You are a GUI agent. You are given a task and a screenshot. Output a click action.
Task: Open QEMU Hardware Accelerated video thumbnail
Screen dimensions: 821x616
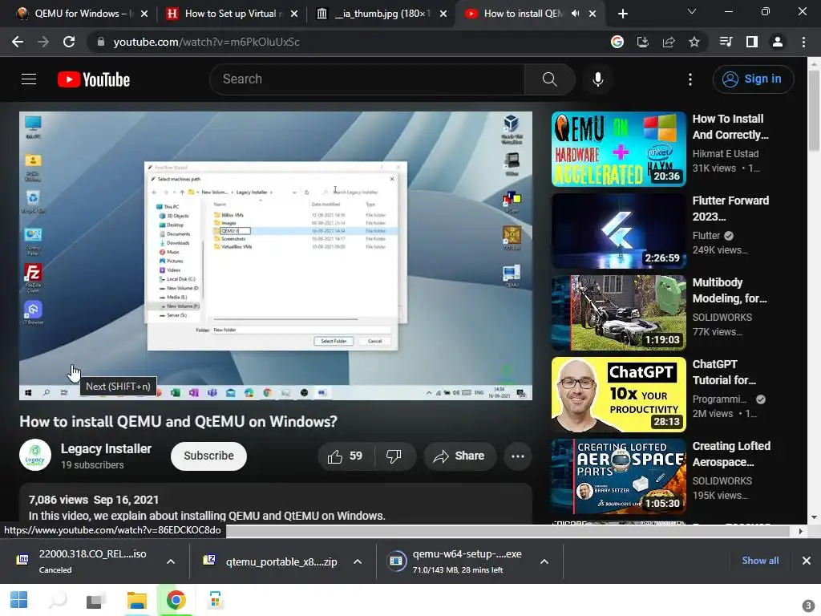(618, 148)
